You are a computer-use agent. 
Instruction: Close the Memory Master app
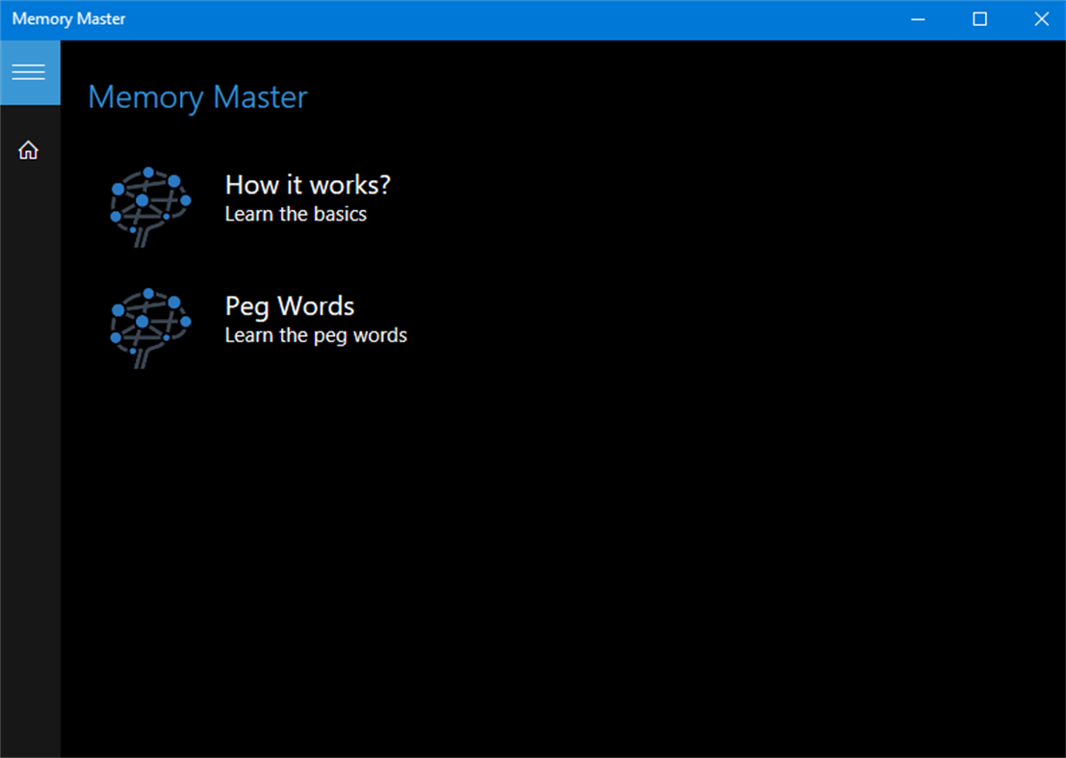(x=1041, y=18)
